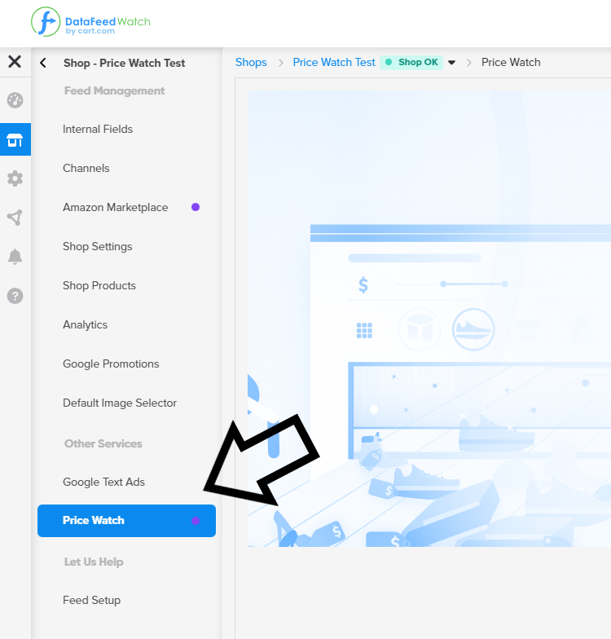
Task: Click the share nodes icon
Action: (15, 218)
